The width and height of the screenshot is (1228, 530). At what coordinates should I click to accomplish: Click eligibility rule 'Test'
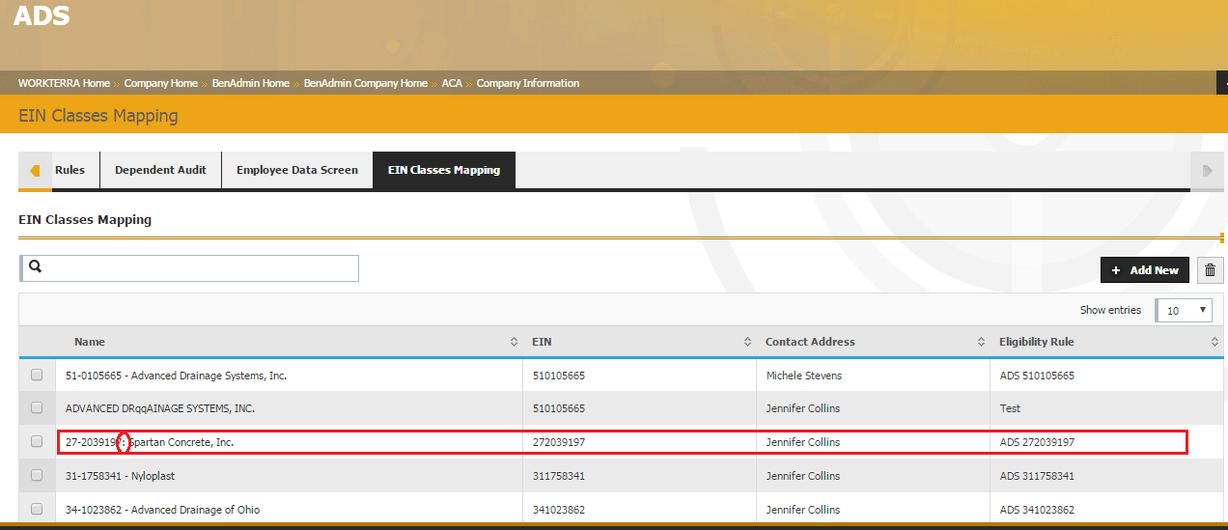1010,408
